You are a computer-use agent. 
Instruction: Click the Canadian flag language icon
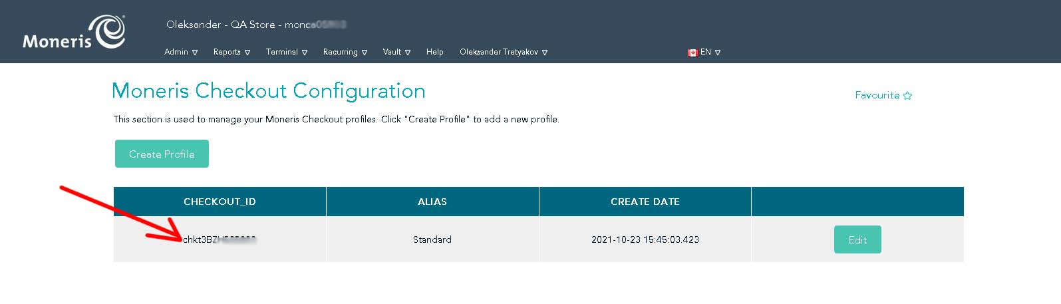coord(692,52)
